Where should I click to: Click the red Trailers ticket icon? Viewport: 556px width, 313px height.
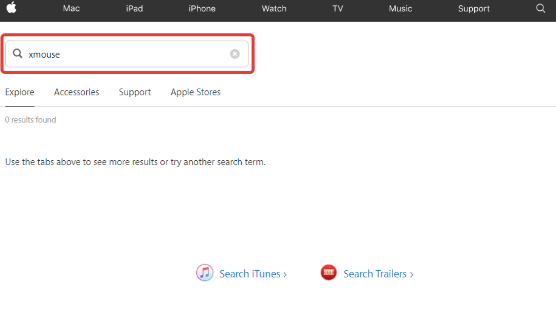click(329, 273)
